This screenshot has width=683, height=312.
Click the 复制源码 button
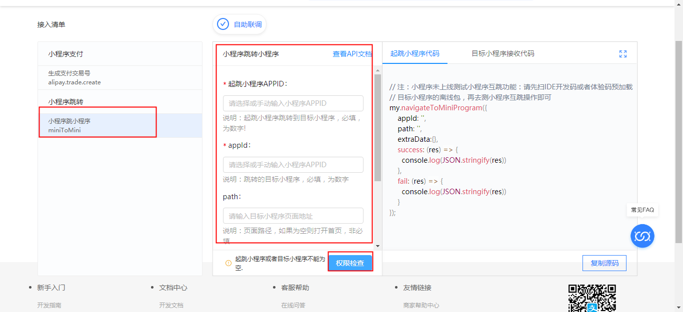pyautogui.click(x=604, y=263)
